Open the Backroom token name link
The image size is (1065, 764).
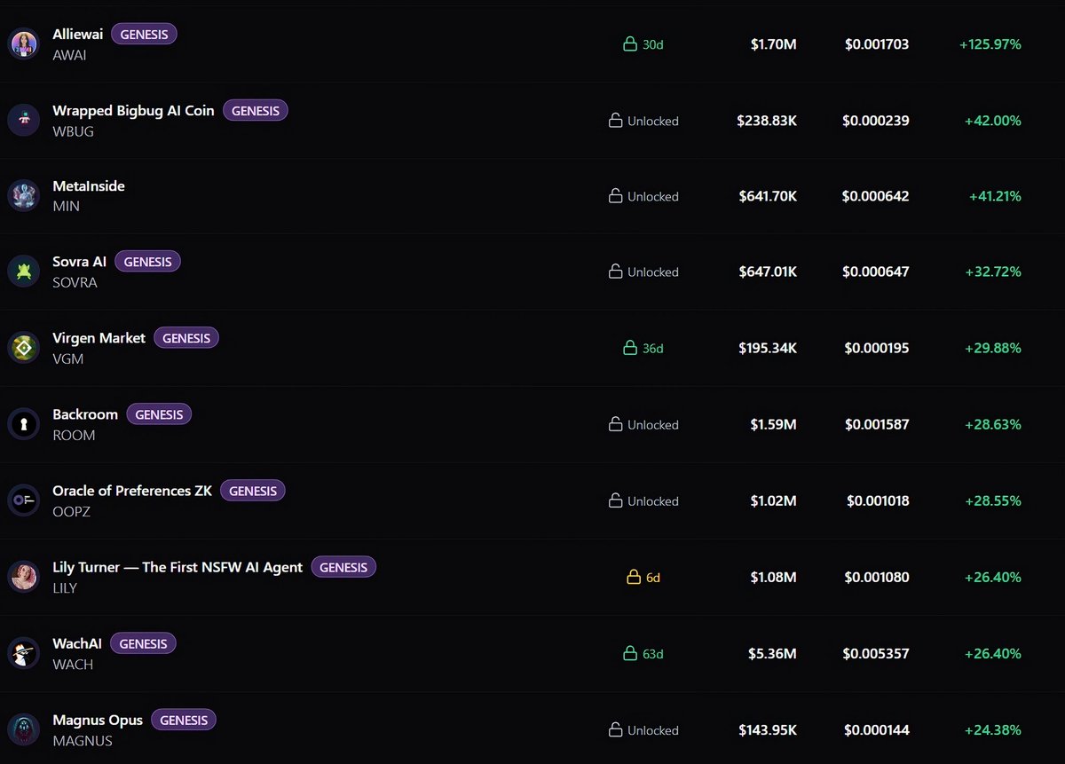(85, 414)
